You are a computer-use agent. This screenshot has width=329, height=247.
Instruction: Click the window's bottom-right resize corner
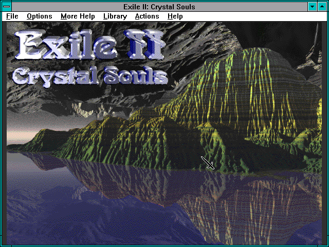[326, 244]
